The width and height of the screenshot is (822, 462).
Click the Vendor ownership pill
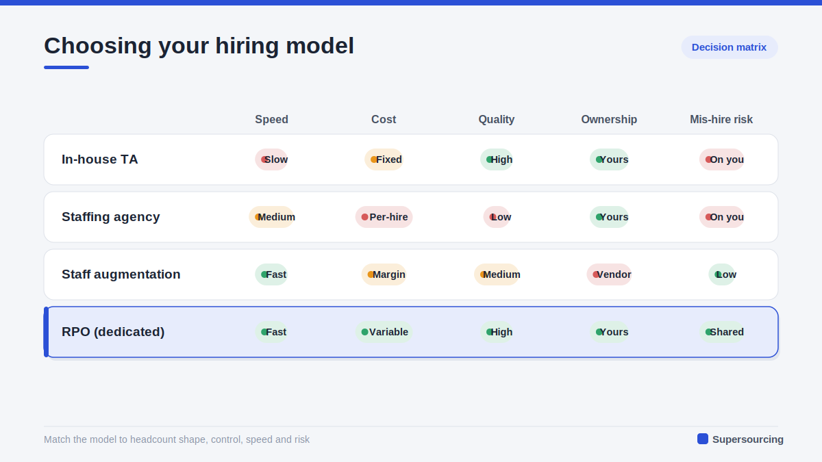pos(609,274)
